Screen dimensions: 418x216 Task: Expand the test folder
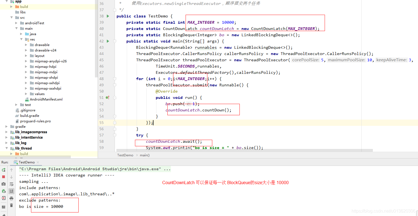(x=16, y=105)
